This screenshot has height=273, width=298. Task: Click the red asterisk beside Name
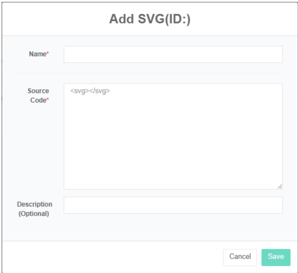click(x=48, y=54)
